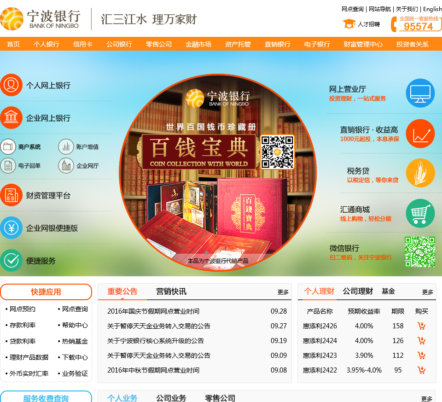Viewport: 442px width, 402px height.
Task: Click 更多 in the announcements panel
Action: [x=283, y=292]
